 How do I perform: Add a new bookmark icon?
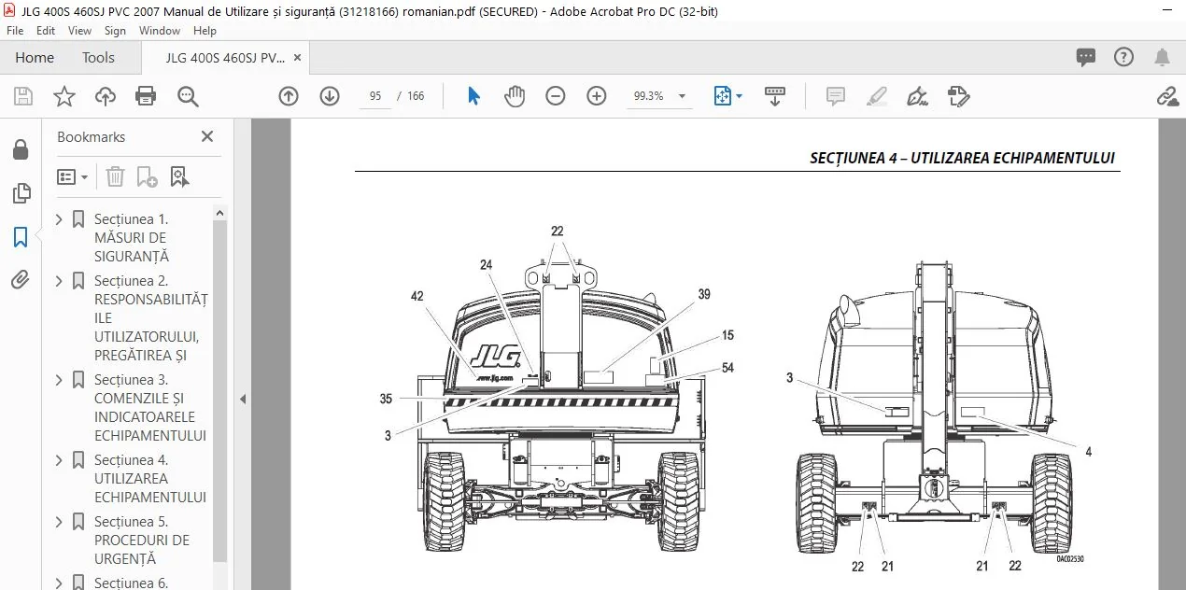click(x=147, y=176)
